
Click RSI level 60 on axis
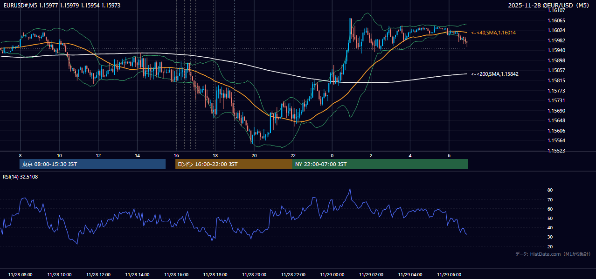pos(550,209)
